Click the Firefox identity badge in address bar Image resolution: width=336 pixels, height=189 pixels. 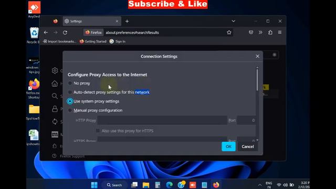click(93, 33)
